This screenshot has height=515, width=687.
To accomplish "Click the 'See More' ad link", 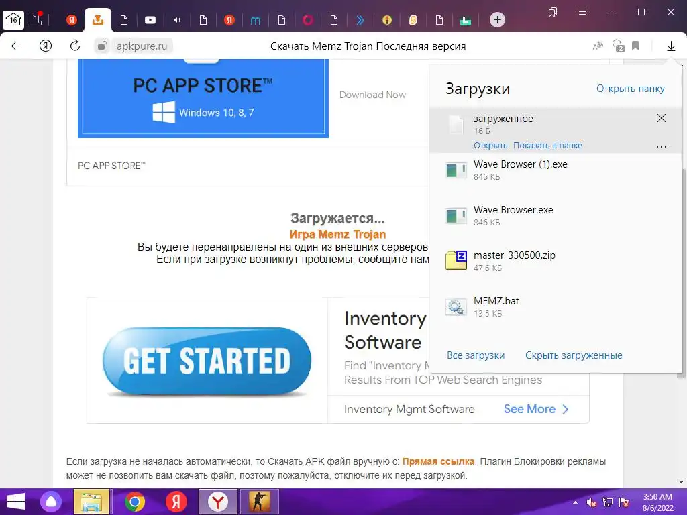I will [536, 409].
